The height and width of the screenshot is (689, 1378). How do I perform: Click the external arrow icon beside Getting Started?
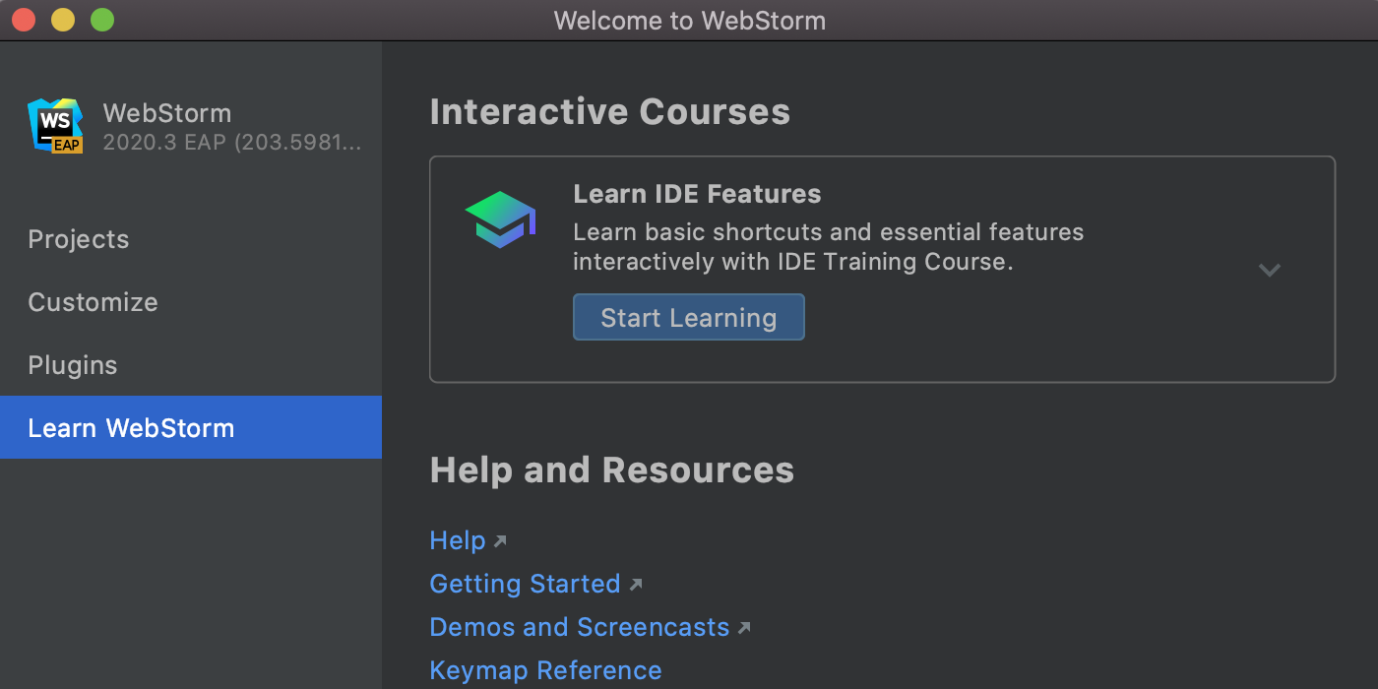(636, 585)
